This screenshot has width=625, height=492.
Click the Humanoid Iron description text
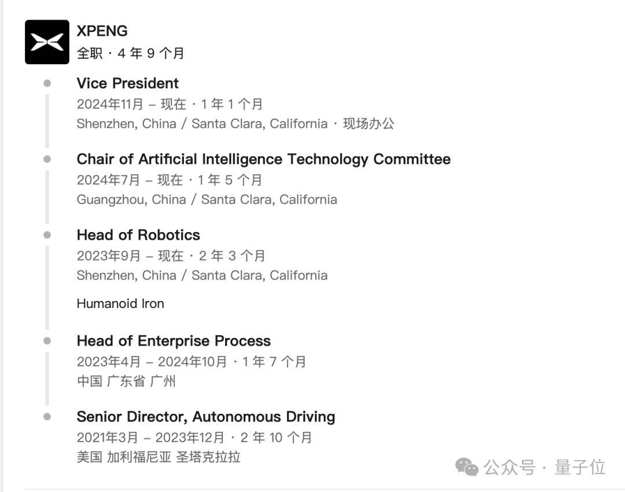pos(120,303)
